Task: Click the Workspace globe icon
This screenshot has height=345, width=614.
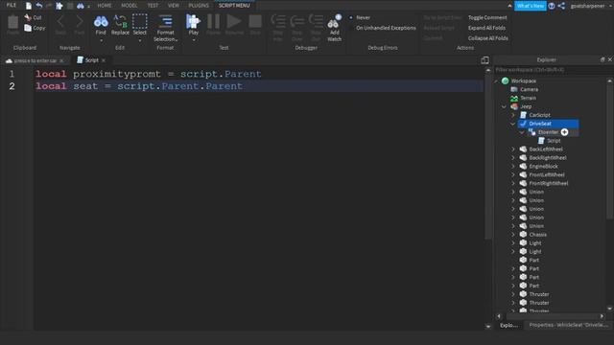Action: pos(506,80)
